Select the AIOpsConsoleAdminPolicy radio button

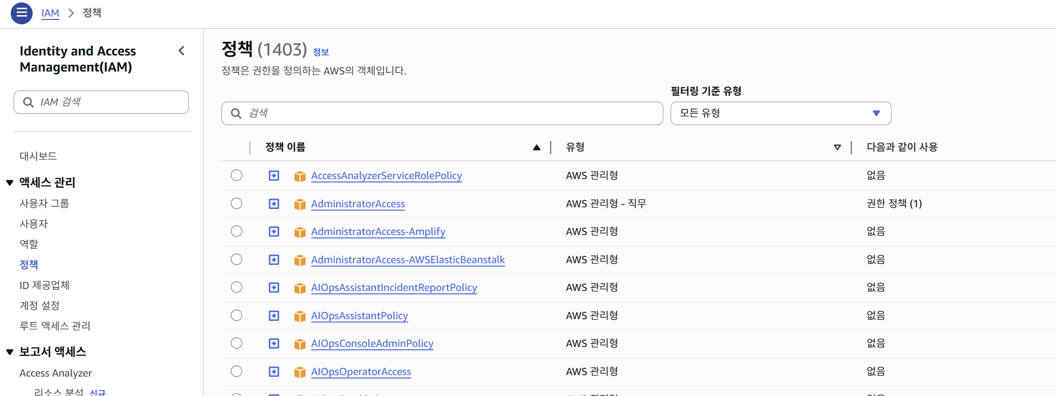237,343
